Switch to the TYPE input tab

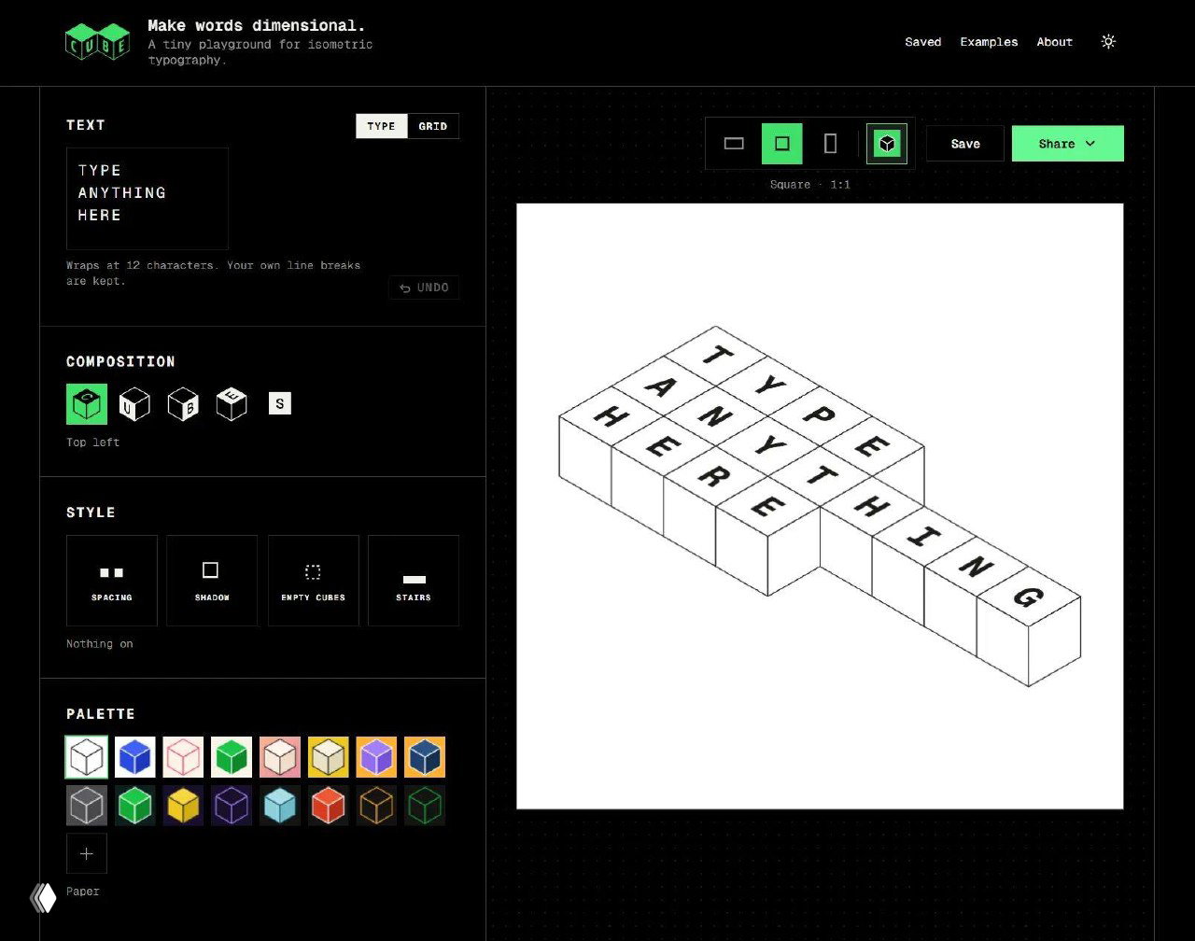pos(381,126)
